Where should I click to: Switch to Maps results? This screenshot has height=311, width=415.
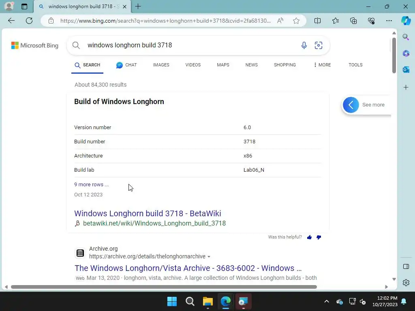pos(223,65)
